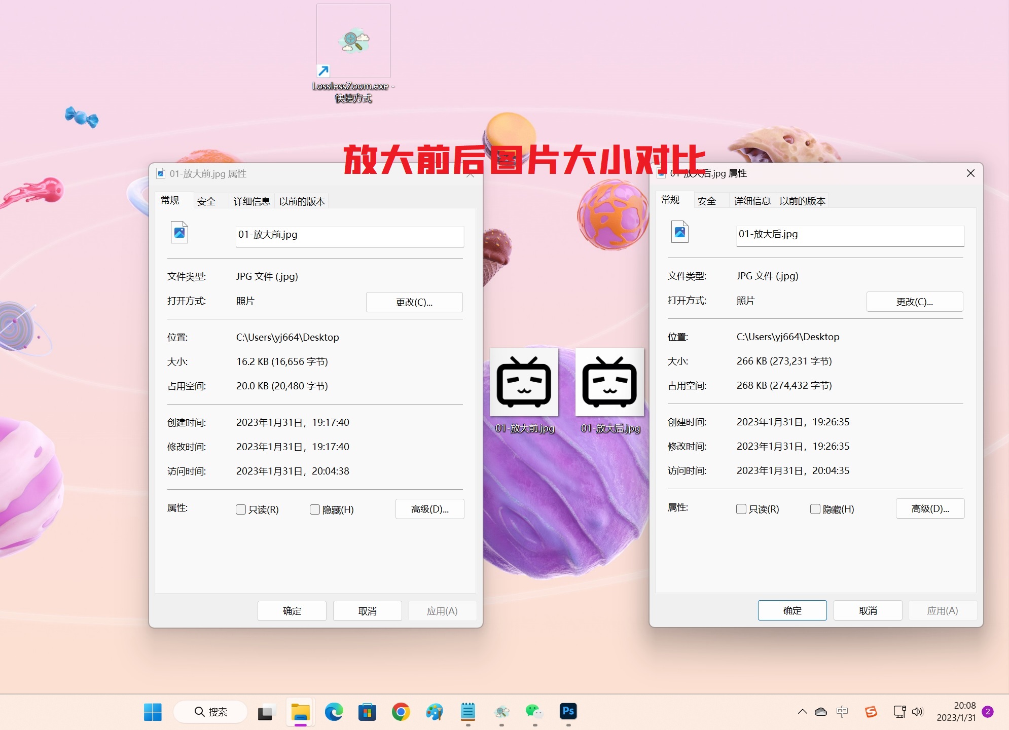Open LosslessZoom.exe shortcut on the desktop
The image size is (1009, 730).
click(353, 54)
